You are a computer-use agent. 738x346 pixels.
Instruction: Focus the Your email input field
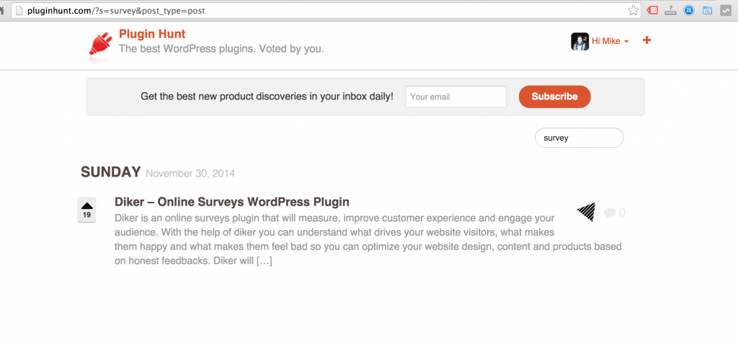click(x=455, y=97)
